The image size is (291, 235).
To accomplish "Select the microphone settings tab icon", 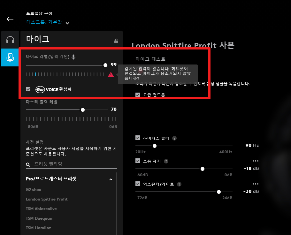I will [10, 57].
